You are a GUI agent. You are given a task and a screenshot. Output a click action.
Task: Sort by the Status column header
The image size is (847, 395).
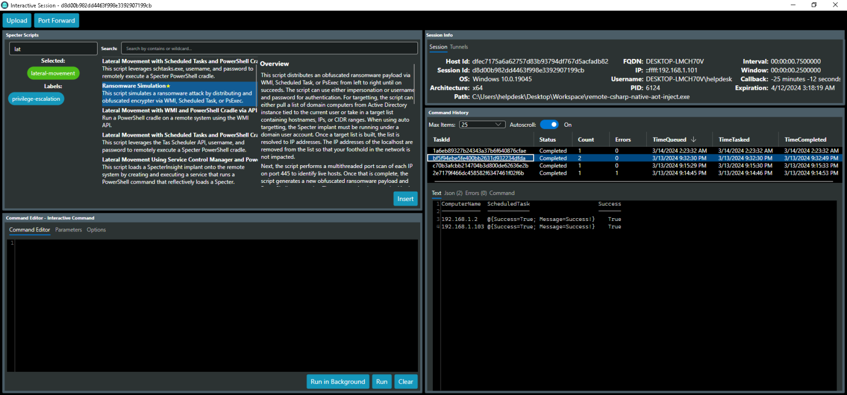point(553,139)
